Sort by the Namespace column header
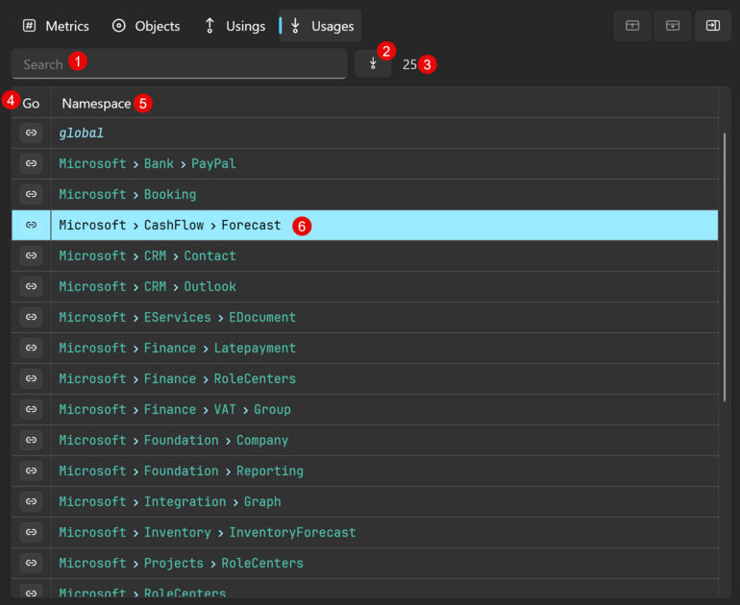Image resolution: width=740 pixels, height=605 pixels. coord(96,103)
